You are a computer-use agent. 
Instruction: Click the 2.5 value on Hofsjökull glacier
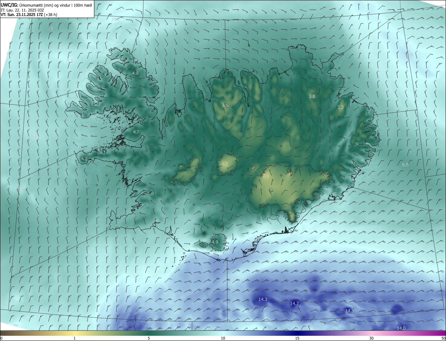[225, 164]
